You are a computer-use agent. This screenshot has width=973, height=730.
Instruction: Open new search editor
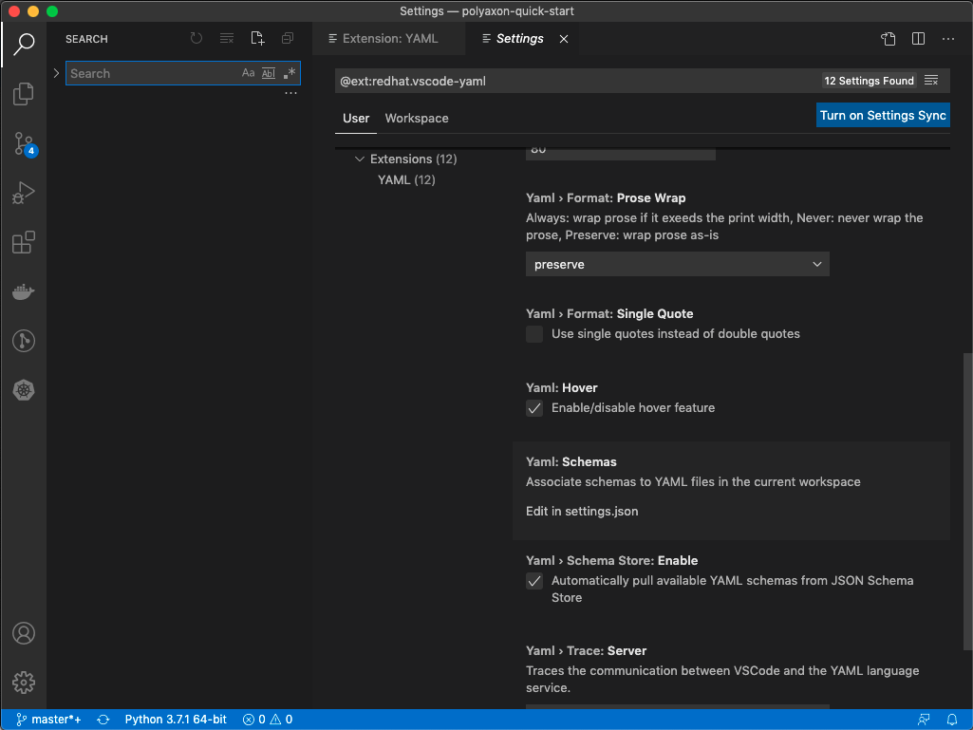pos(257,39)
